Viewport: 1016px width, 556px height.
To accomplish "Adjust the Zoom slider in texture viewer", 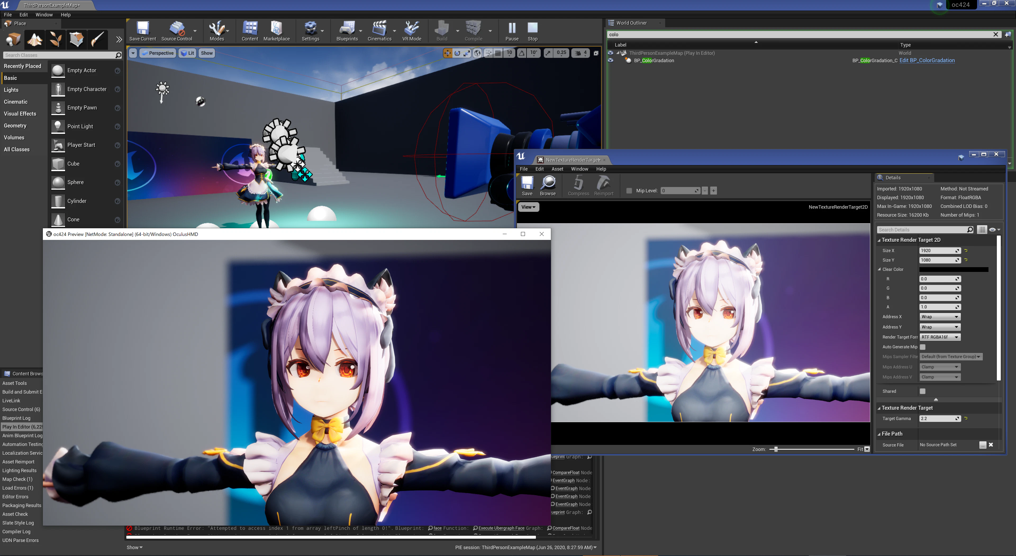I will point(775,449).
